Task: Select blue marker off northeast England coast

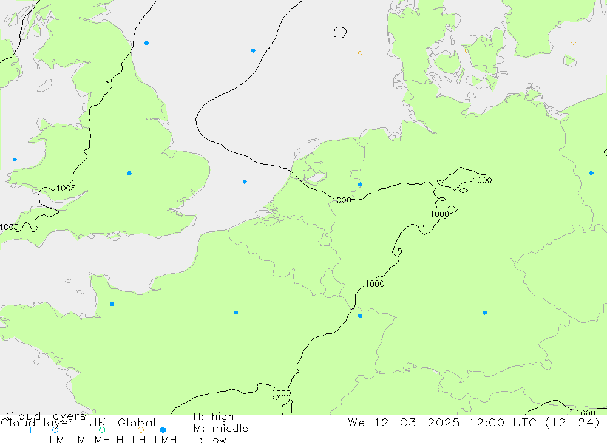Action: (146, 43)
